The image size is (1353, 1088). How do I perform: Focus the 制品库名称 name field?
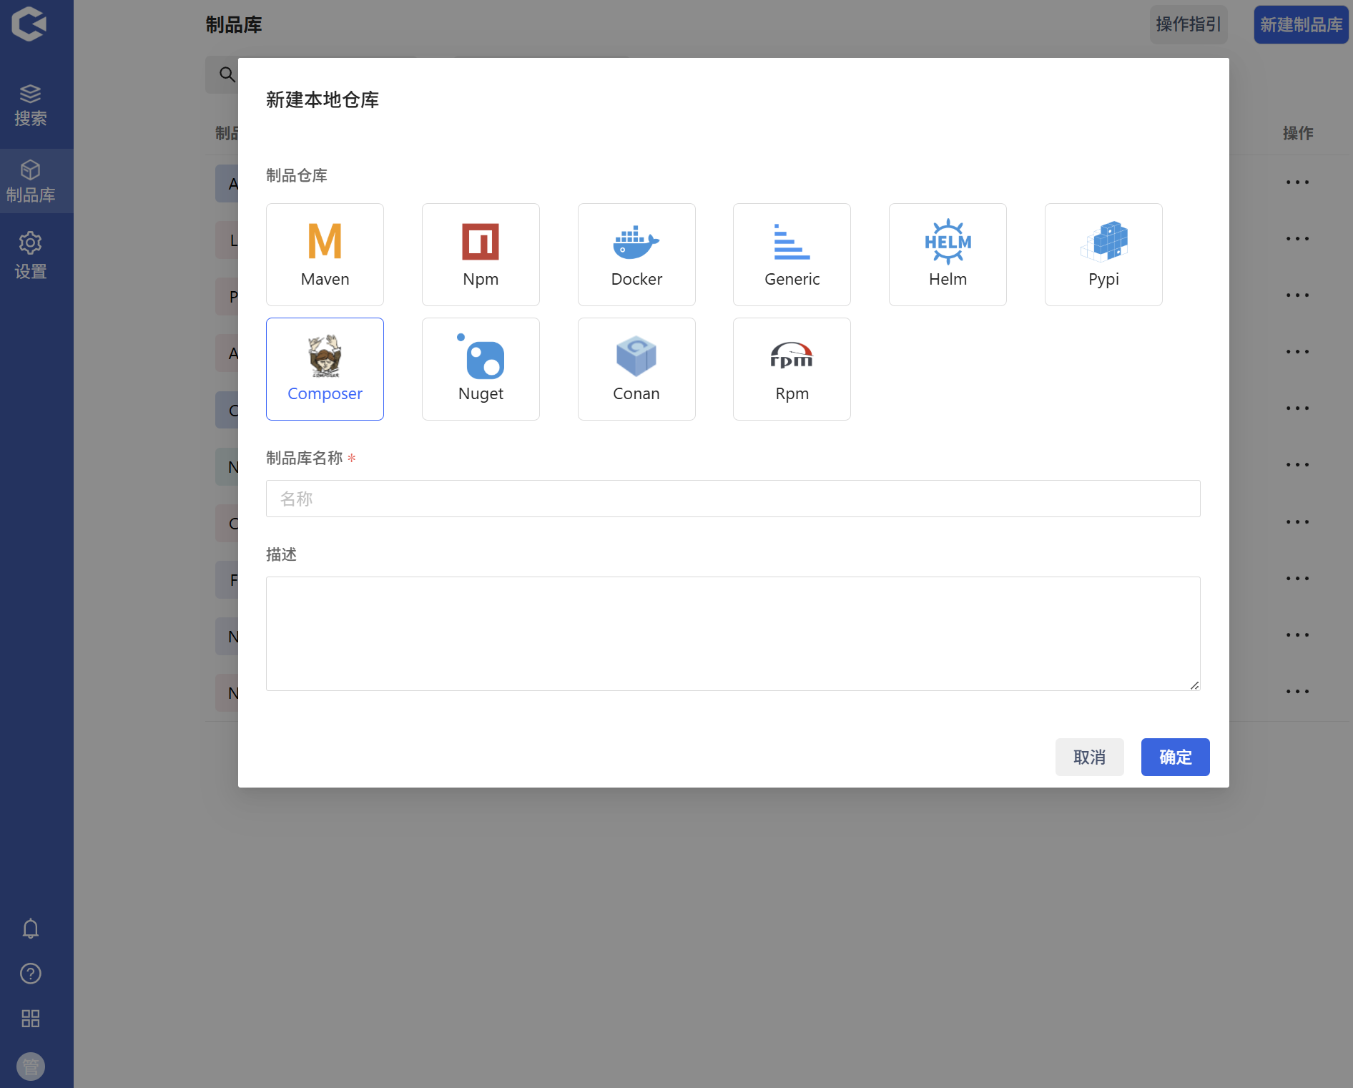tap(733, 499)
